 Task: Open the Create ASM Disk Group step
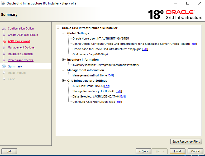coord(23,35)
